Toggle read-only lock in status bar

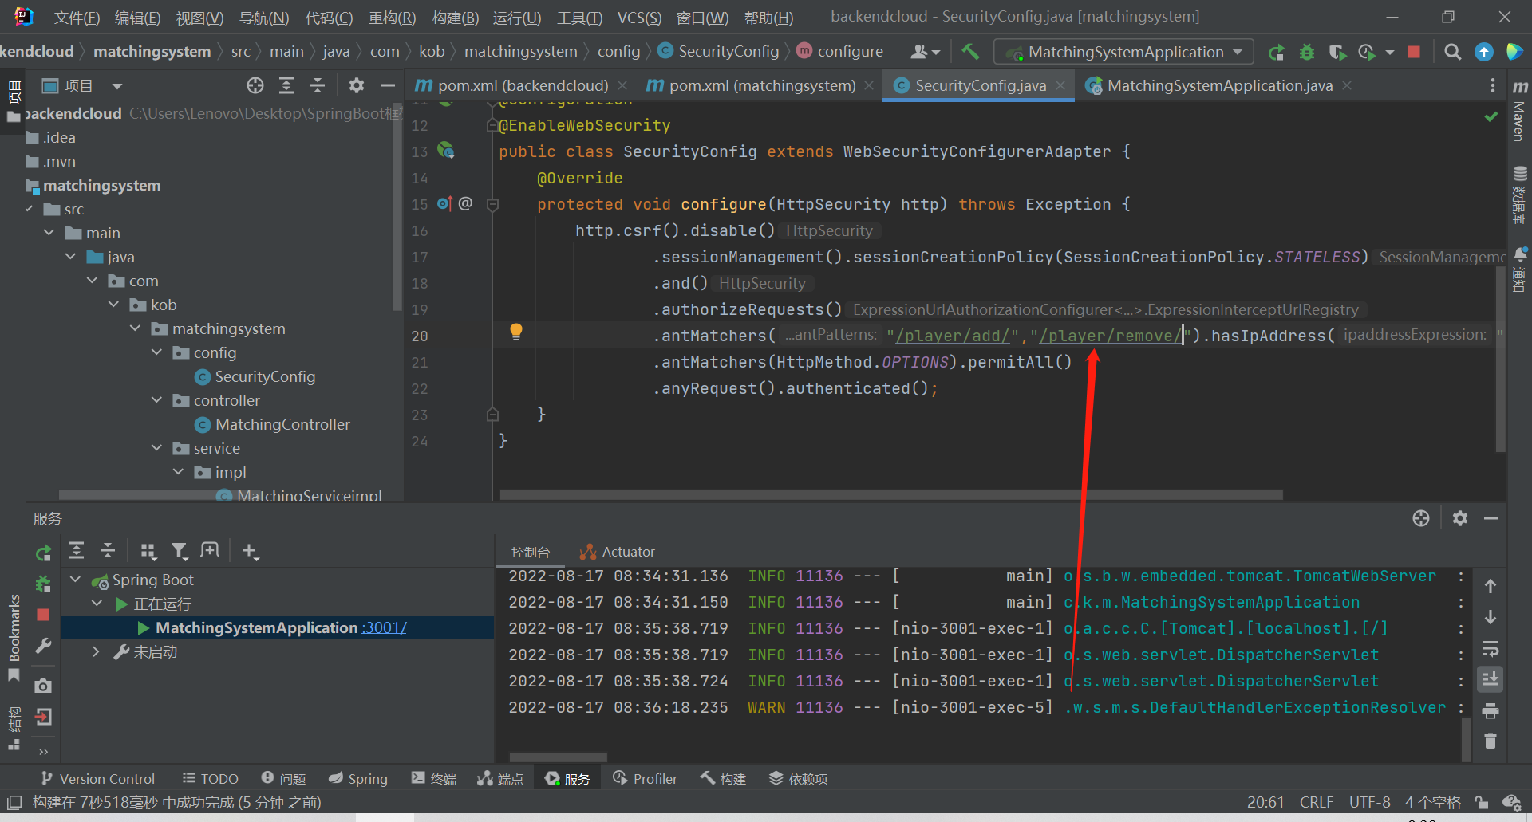[1482, 802]
